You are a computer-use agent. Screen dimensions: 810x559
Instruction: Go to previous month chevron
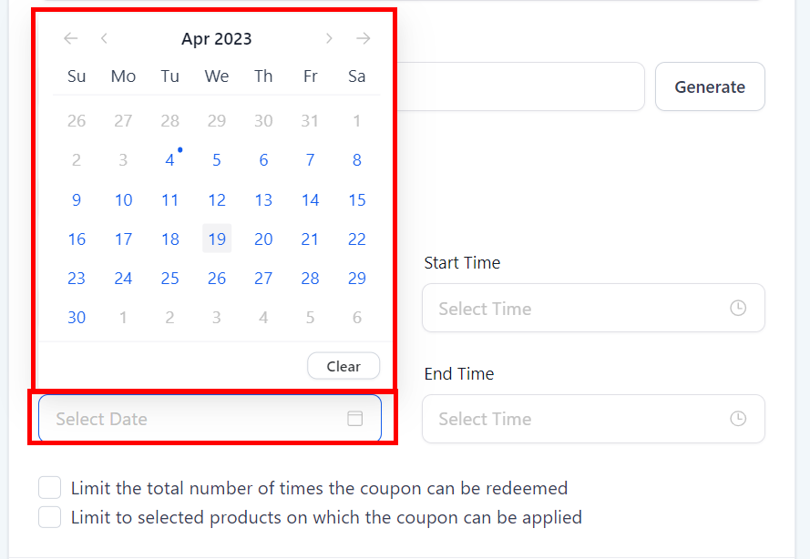coord(105,38)
